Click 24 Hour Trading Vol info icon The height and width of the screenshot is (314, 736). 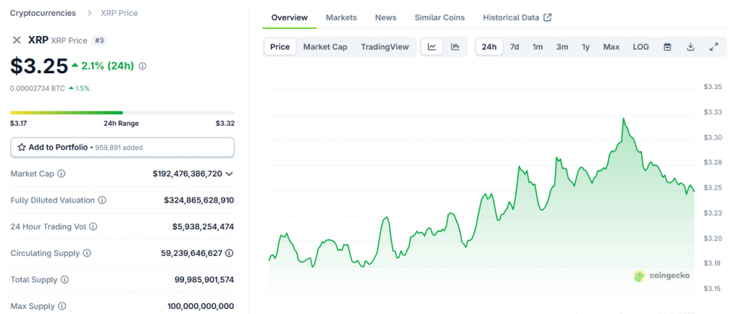pos(93,227)
